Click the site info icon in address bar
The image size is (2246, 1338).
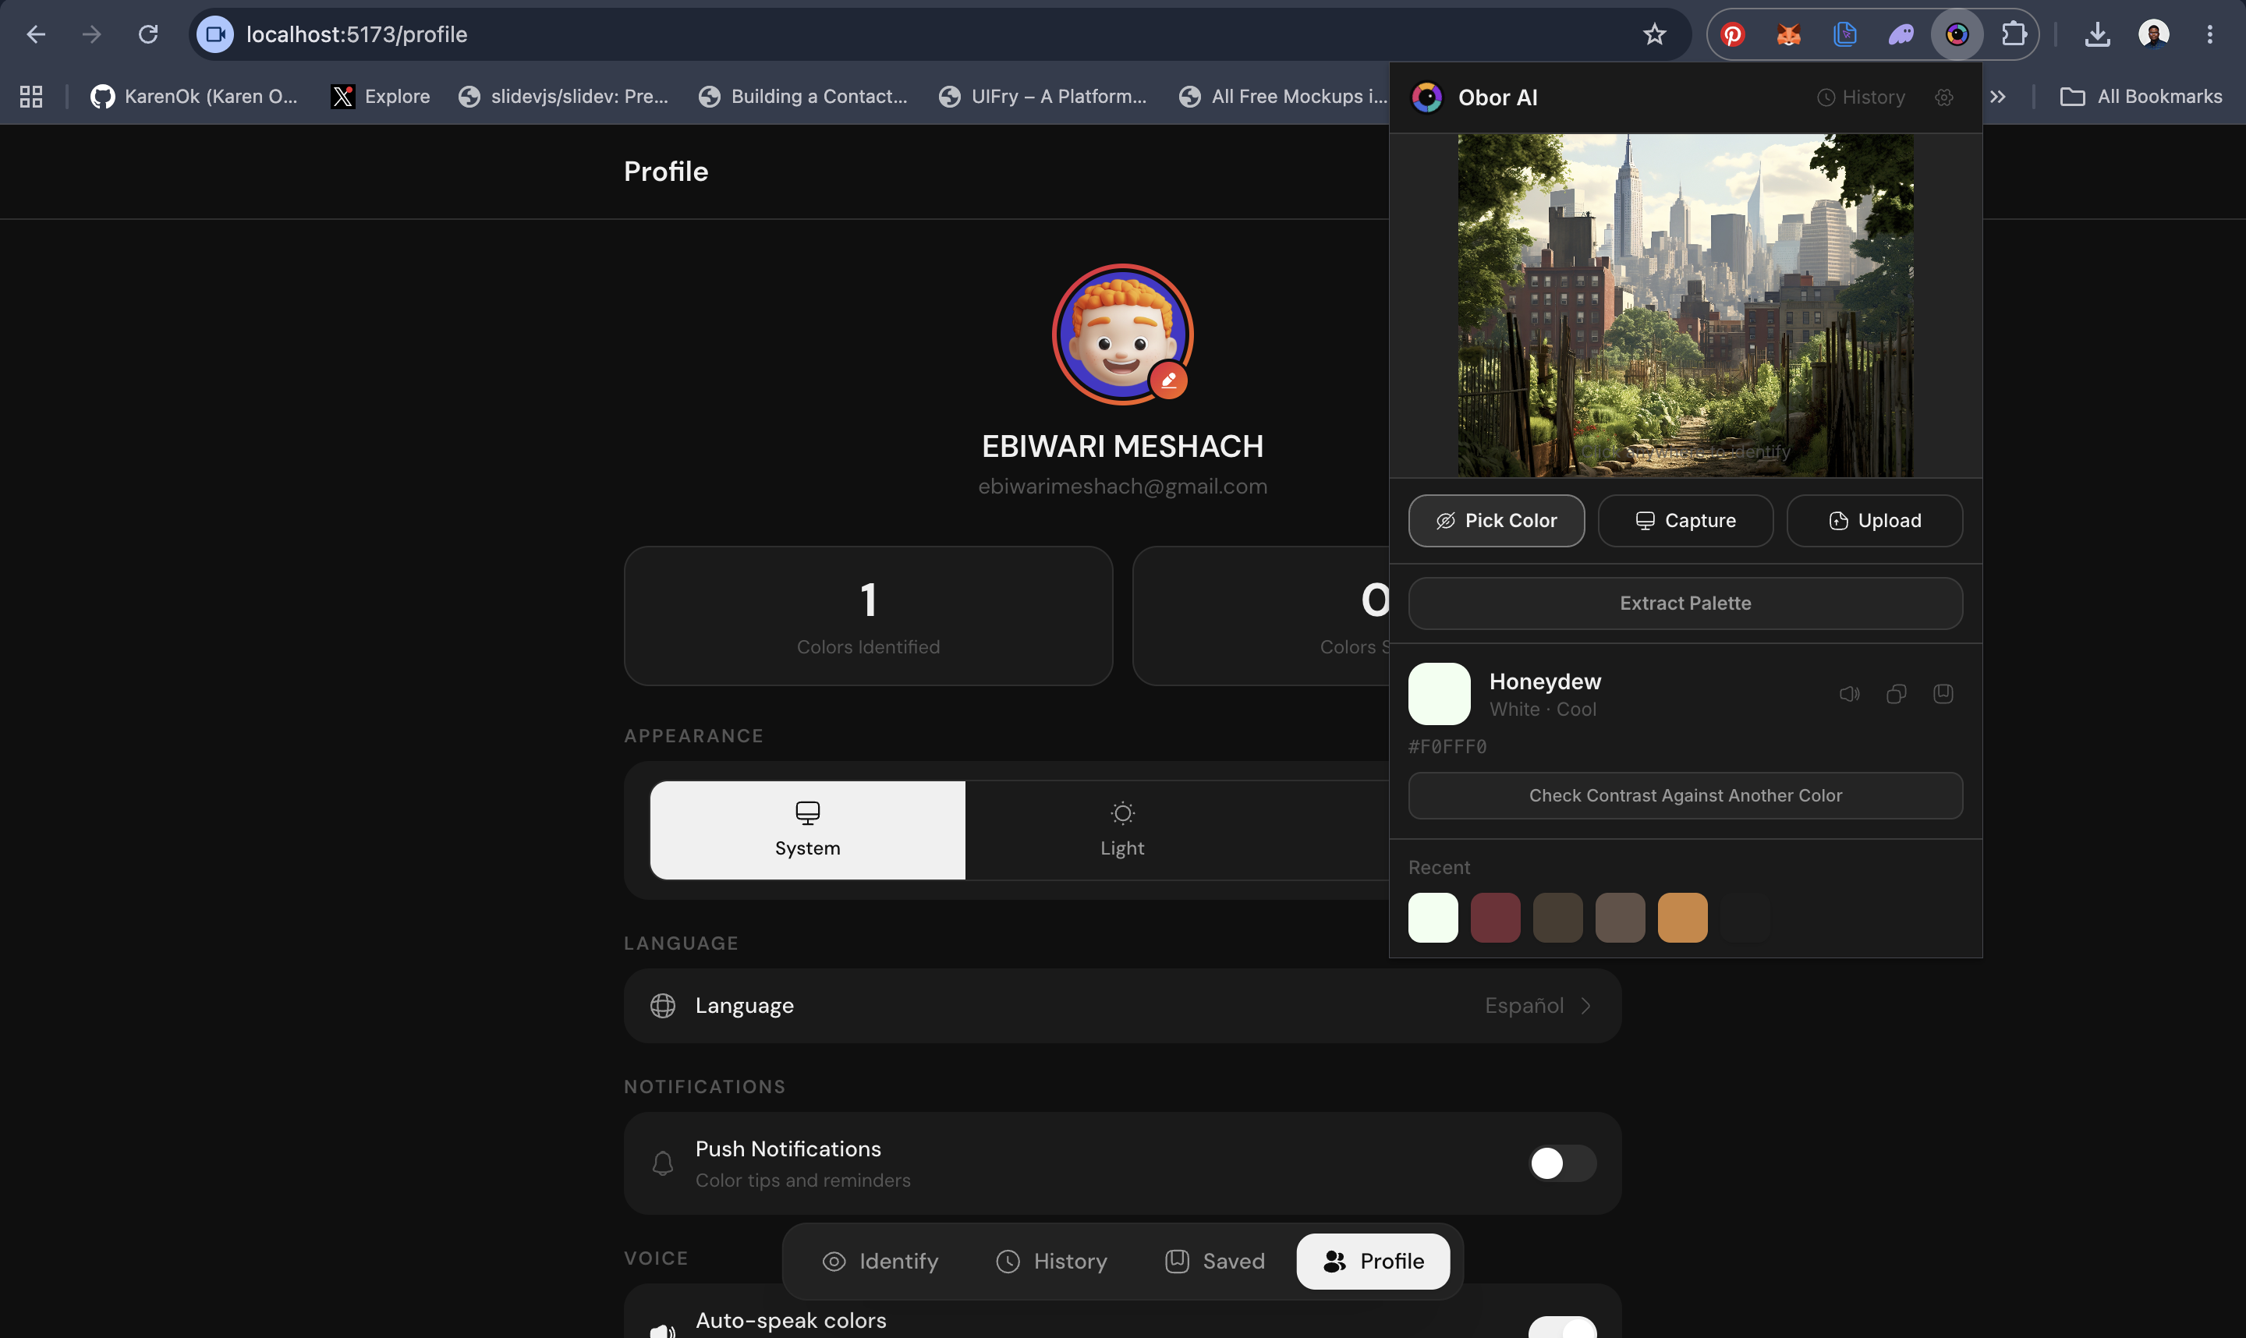click(x=215, y=34)
